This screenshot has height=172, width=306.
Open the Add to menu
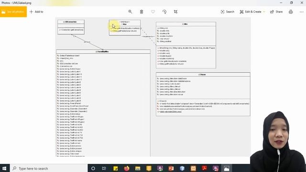[x=36, y=11]
